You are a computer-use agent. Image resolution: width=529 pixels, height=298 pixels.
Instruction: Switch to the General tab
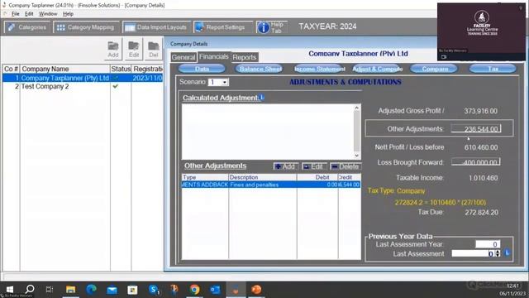click(183, 57)
